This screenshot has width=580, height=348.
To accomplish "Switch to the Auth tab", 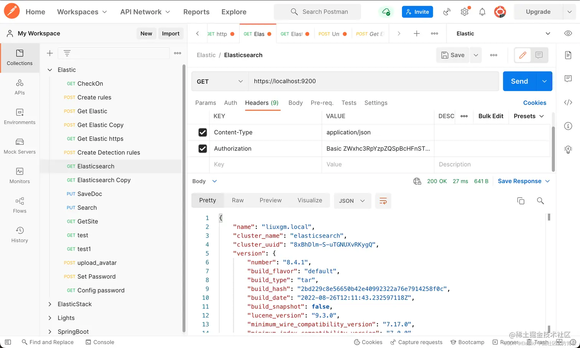I will point(231,103).
